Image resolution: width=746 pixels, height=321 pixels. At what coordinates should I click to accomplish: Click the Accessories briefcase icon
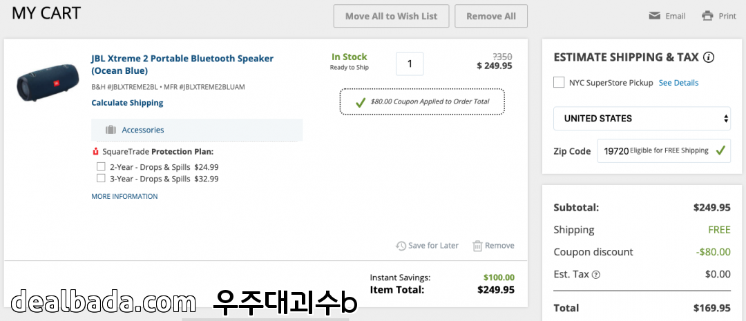click(111, 130)
